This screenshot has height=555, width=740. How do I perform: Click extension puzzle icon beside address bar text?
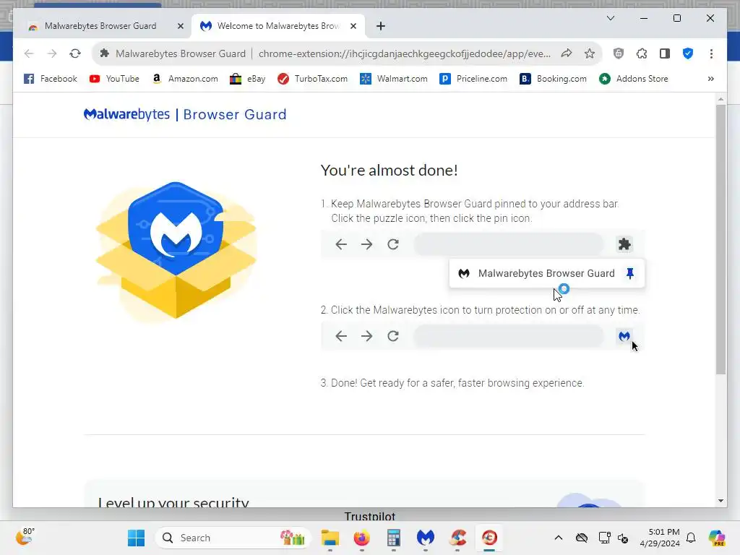[104, 53]
